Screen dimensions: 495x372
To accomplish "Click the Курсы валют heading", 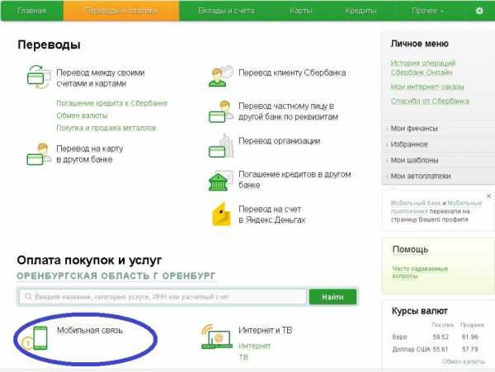I will click(420, 311).
